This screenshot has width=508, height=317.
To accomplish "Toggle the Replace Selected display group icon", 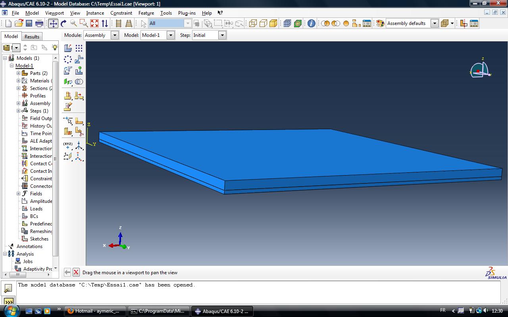I will (325, 23).
